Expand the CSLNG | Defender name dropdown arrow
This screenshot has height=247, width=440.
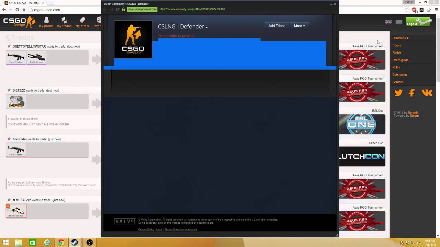click(x=207, y=27)
